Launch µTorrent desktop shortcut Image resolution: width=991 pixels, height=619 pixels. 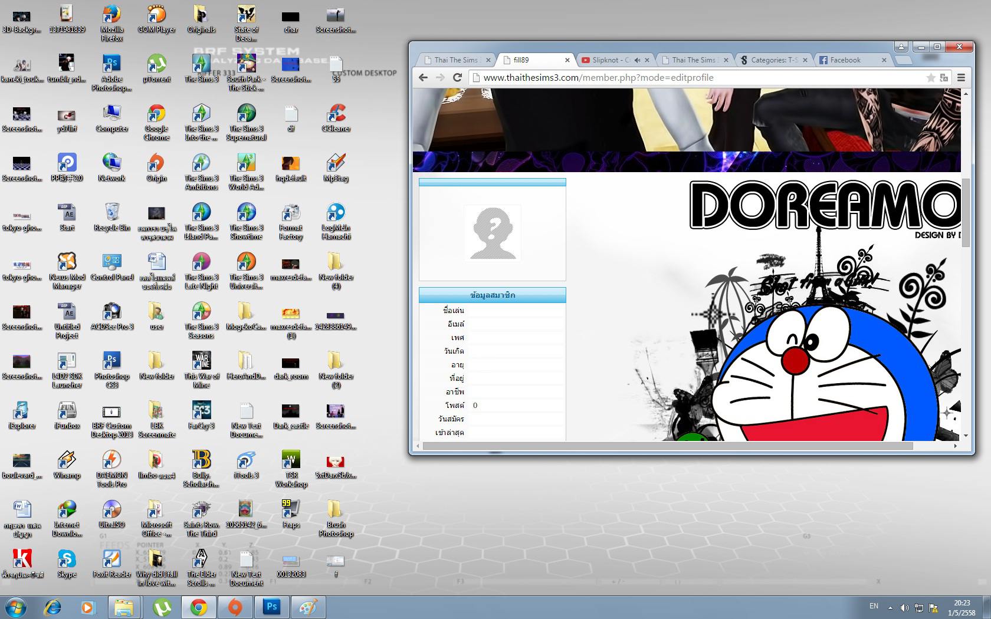point(156,69)
